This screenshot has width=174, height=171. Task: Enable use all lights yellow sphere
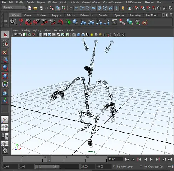pyautogui.click(x=92, y=35)
